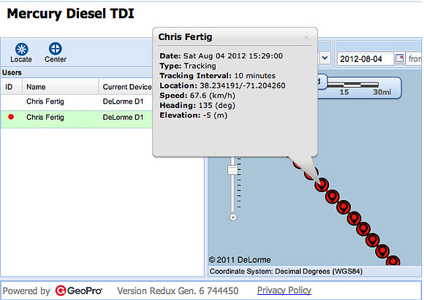Click the from time field
This screenshot has width=424, height=300.
point(414,58)
